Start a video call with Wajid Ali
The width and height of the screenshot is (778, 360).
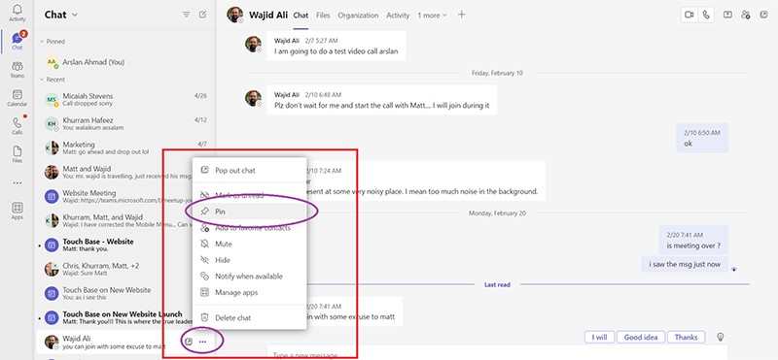[x=690, y=15]
